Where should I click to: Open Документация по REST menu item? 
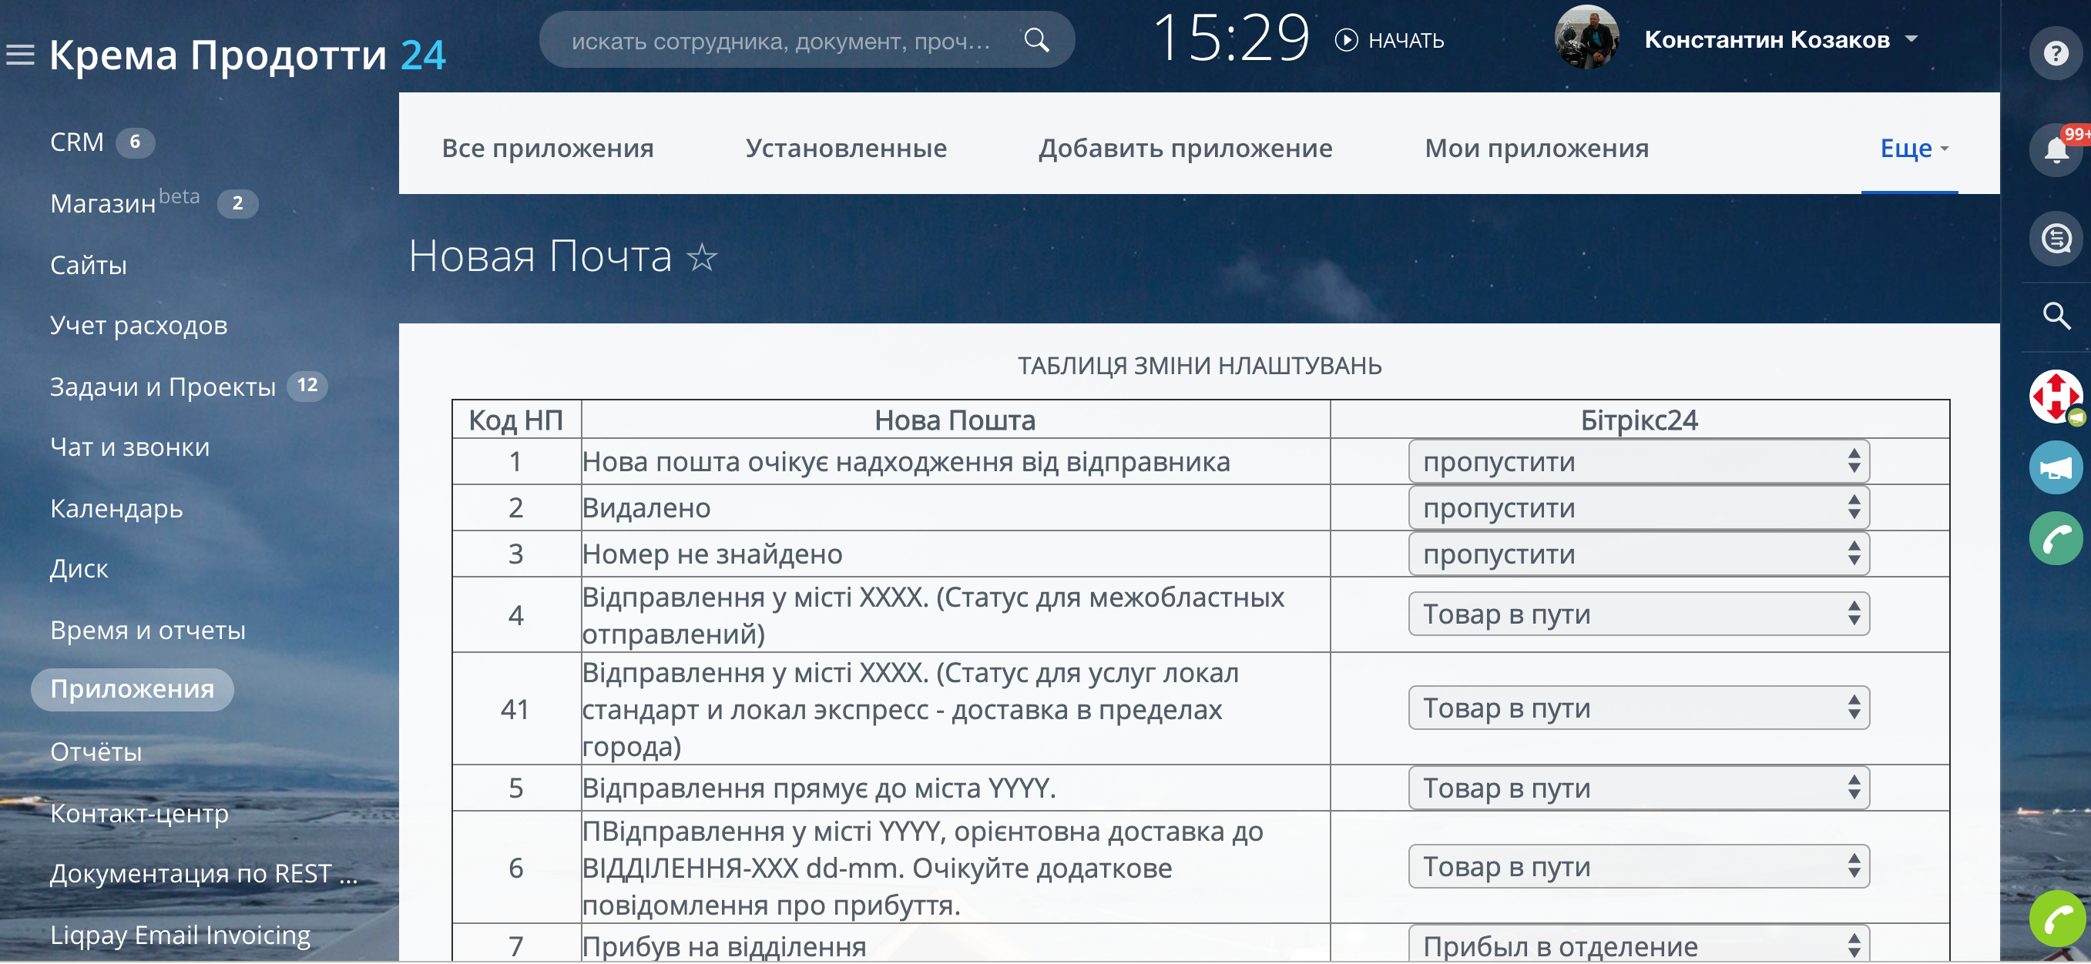(x=203, y=874)
